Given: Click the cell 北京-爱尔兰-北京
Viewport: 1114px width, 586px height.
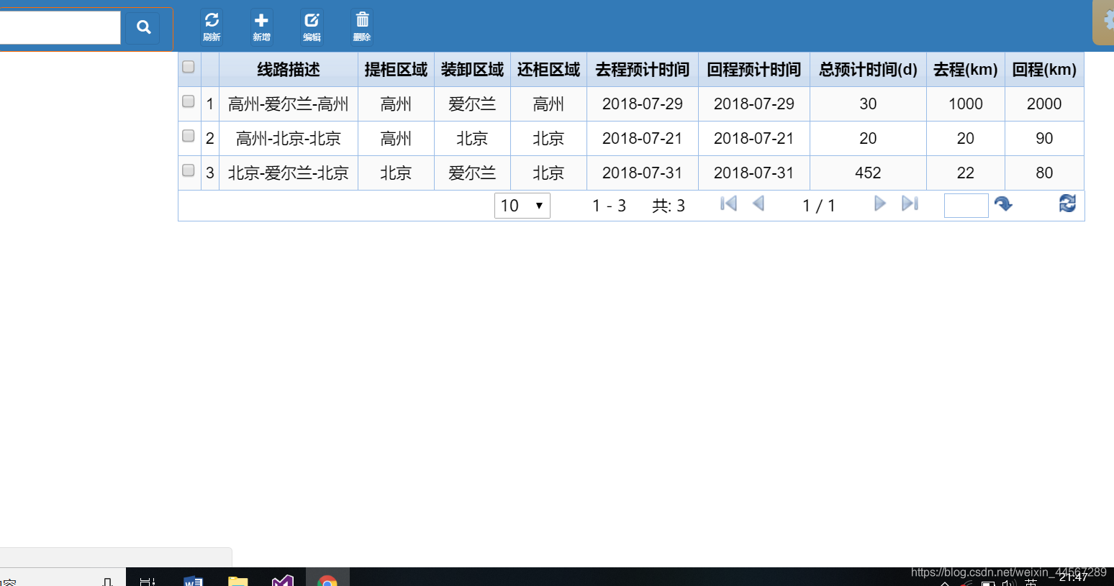Looking at the screenshot, I should click(x=289, y=173).
